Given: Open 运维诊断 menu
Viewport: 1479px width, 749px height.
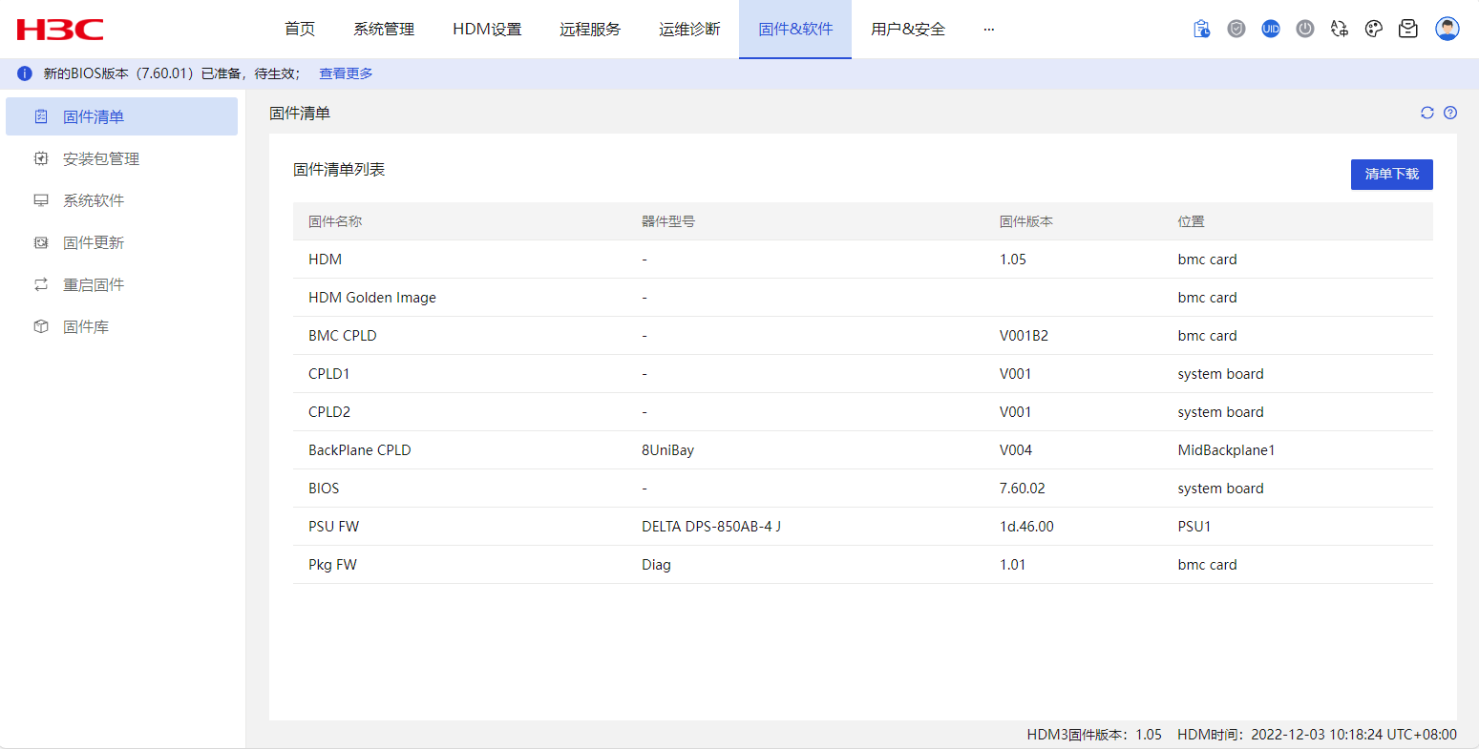Looking at the screenshot, I should (x=689, y=29).
